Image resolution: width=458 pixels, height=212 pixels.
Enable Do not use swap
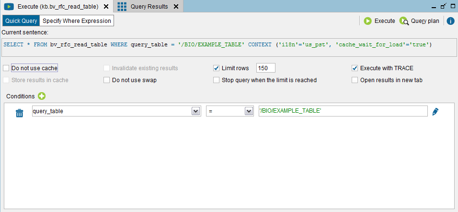click(107, 80)
